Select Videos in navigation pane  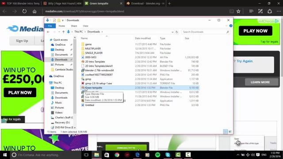coord(59,113)
